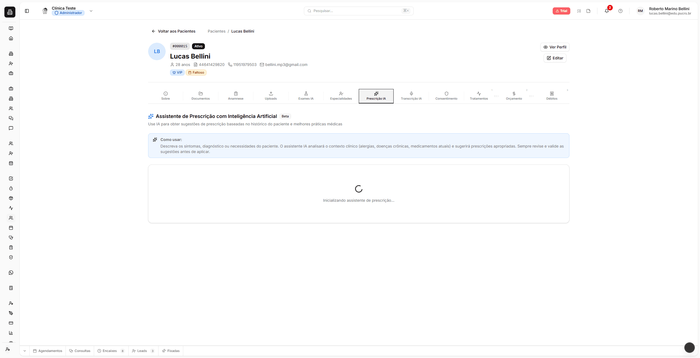Click the Ver Perfil button

pos(555,47)
